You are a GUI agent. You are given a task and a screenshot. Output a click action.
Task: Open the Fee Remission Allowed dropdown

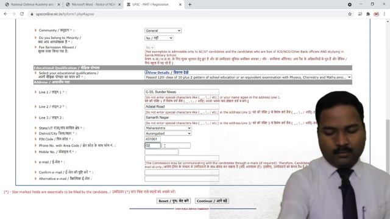pyautogui.click(x=150, y=47)
